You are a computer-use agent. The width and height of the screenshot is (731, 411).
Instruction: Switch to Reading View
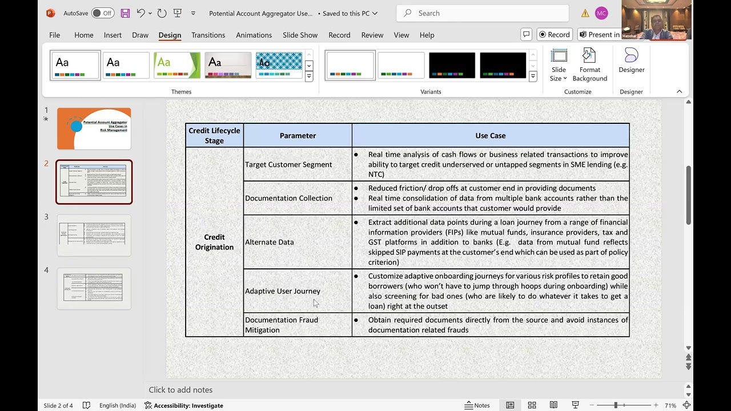[553, 405]
